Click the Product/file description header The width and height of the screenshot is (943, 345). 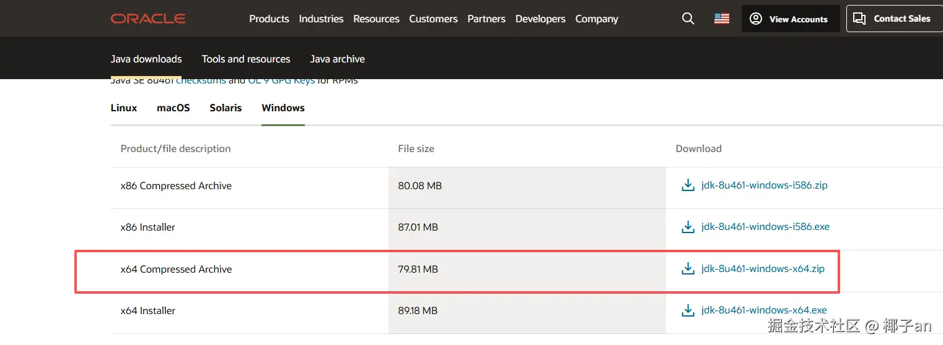(x=175, y=148)
